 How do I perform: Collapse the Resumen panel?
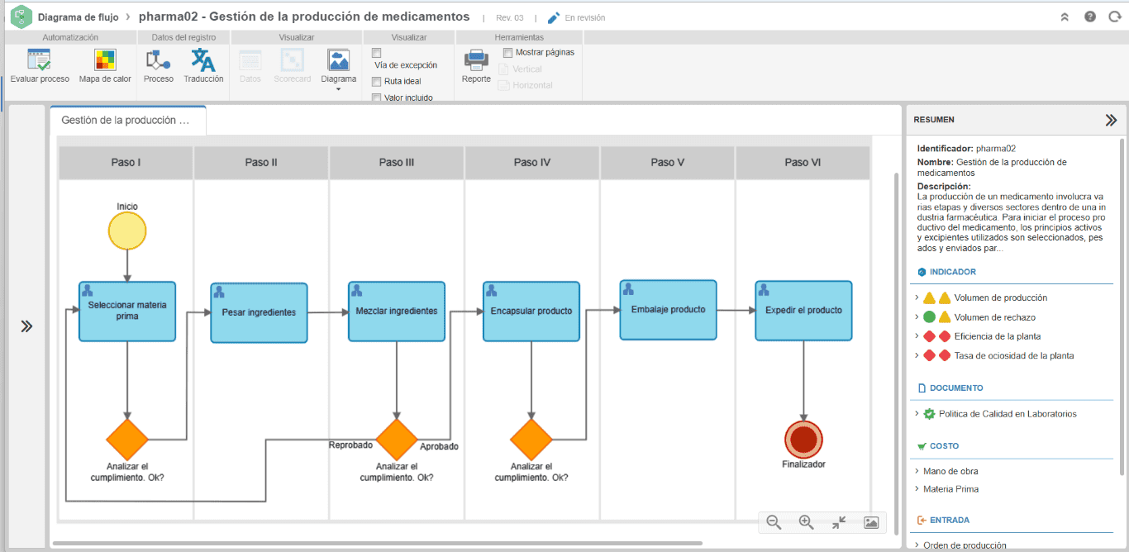(1111, 120)
